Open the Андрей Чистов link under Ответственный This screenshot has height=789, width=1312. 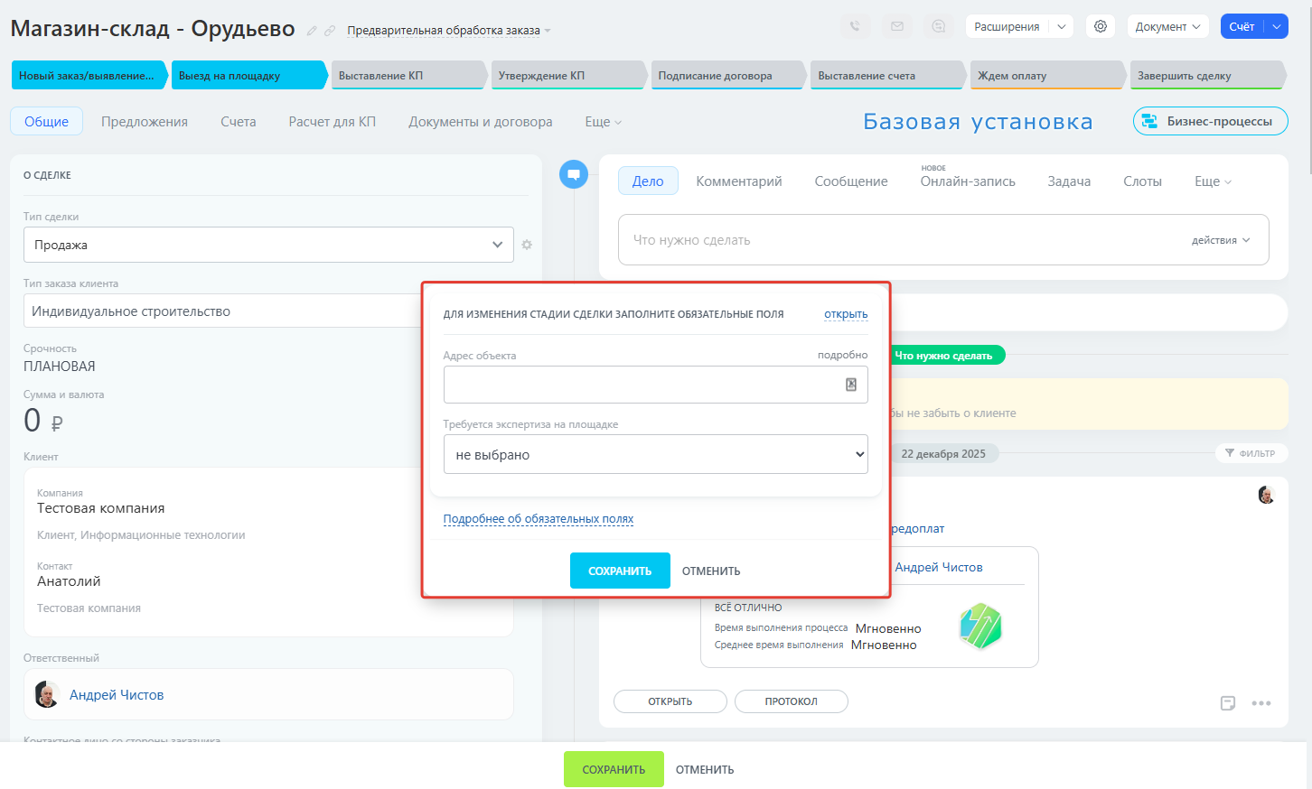pyautogui.click(x=117, y=695)
